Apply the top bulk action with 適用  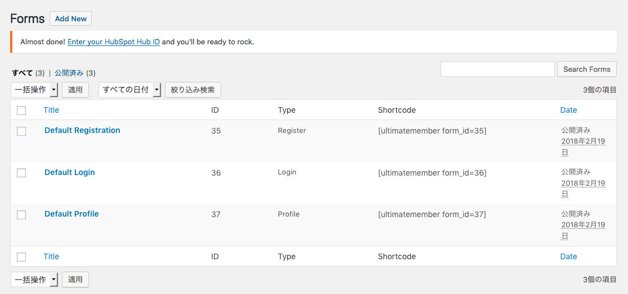click(x=75, y=90)
